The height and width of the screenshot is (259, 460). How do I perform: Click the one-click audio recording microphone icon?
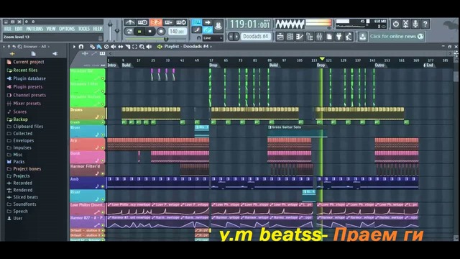tap(415, 24)
